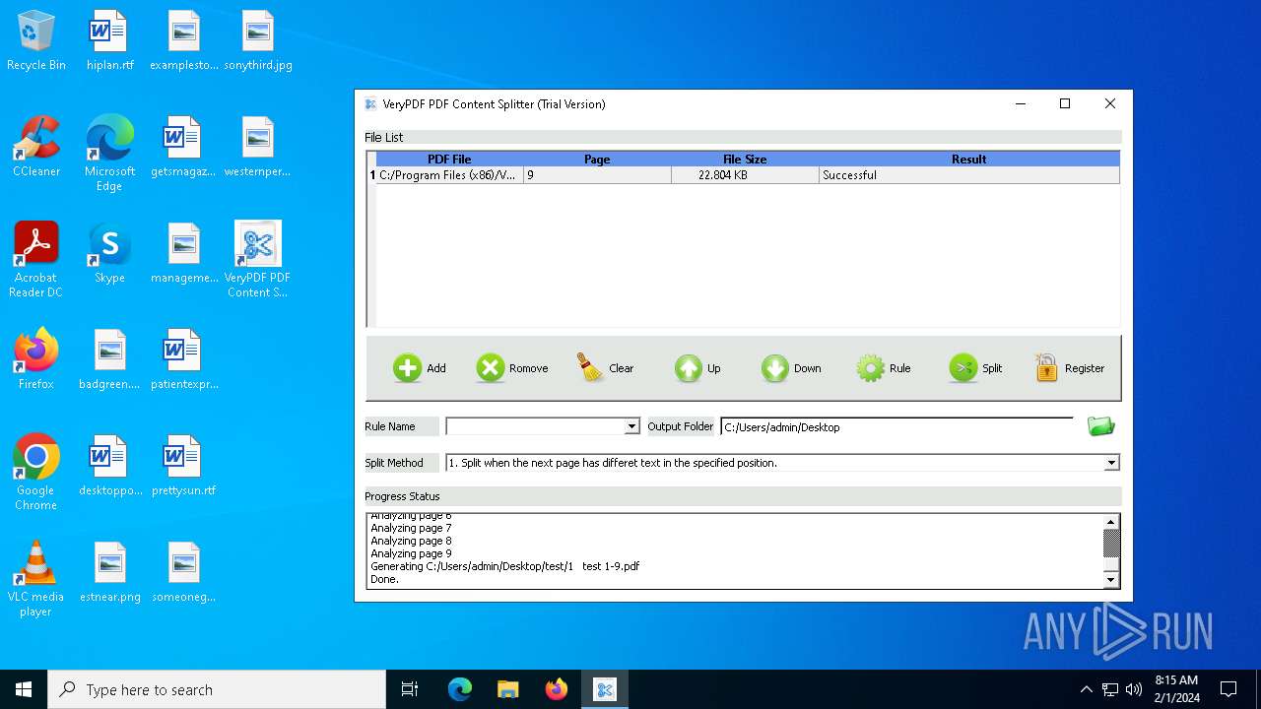Select the Microsoft Edge desktop shortcut
Image resolution: width=1261 pixels, height=709 pixels.
110,154
